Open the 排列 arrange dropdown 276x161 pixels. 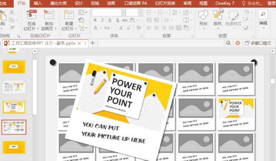pyautogui.click(x=217, y=20)
